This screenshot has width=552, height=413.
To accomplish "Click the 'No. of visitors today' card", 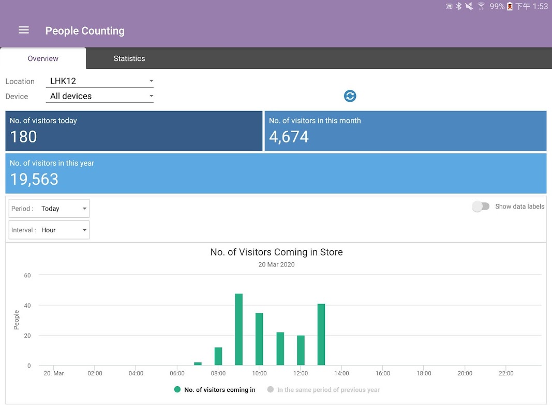I will 134,131.
